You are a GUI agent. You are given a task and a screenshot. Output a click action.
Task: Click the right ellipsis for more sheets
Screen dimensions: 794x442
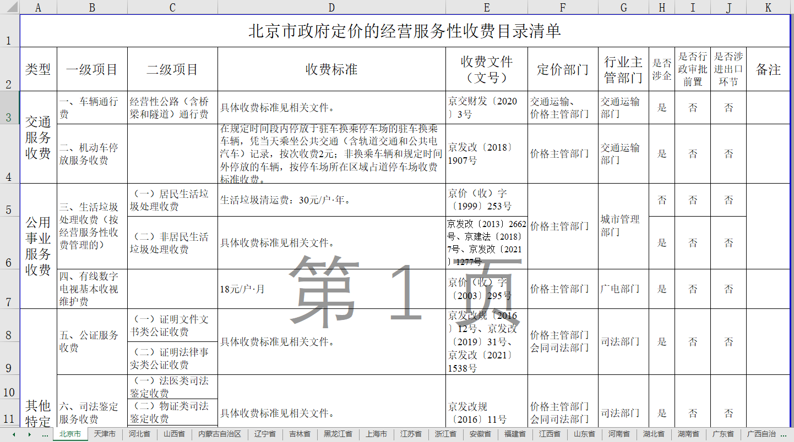(x=784, y=434)
